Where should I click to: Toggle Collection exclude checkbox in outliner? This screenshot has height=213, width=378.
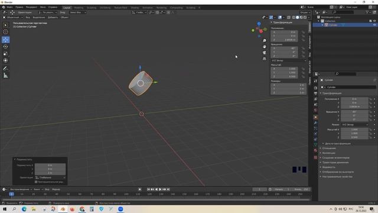[x=370, y=21]
